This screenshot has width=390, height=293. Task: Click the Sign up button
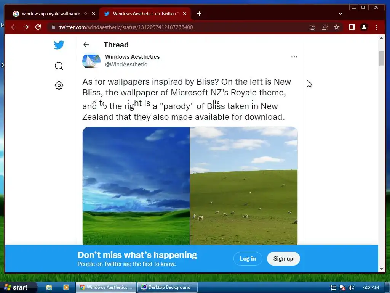(x=283, y=259)
